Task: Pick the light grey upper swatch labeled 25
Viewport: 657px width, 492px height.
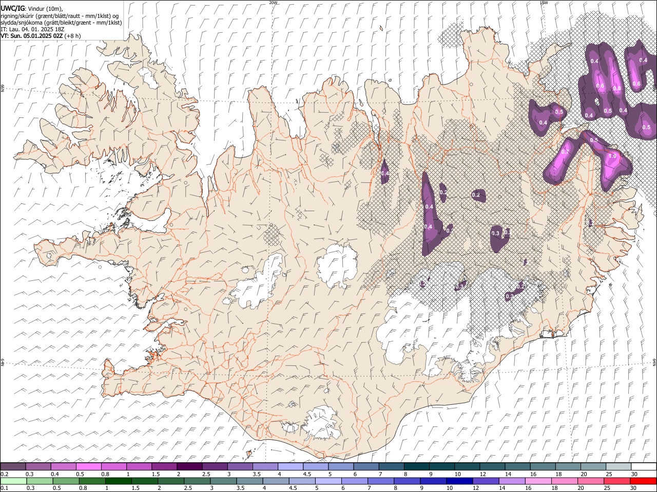Action: (x=618, y=466)
